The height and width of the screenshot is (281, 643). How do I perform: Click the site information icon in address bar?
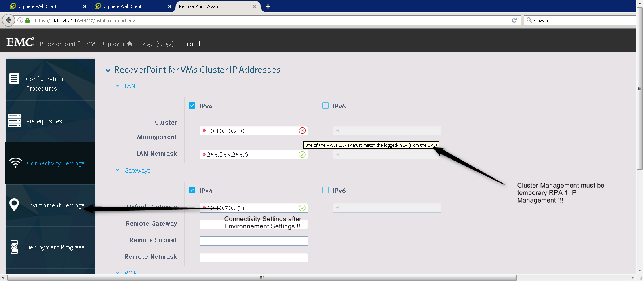(x=20, y=20)
